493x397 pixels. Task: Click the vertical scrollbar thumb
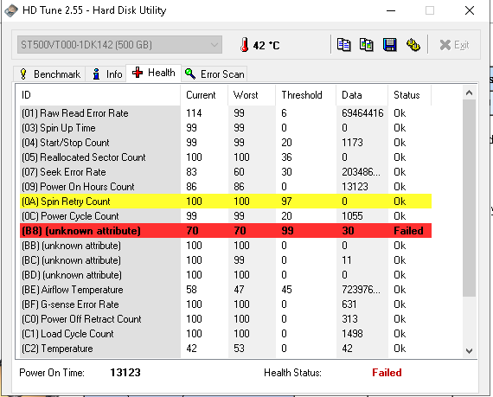click(x=469, y=198)
